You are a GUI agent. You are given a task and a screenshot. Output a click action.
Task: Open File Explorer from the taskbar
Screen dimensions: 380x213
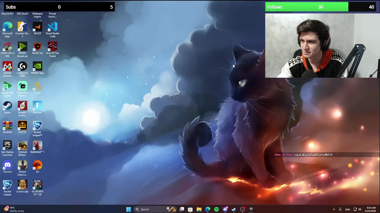[199, 209]
